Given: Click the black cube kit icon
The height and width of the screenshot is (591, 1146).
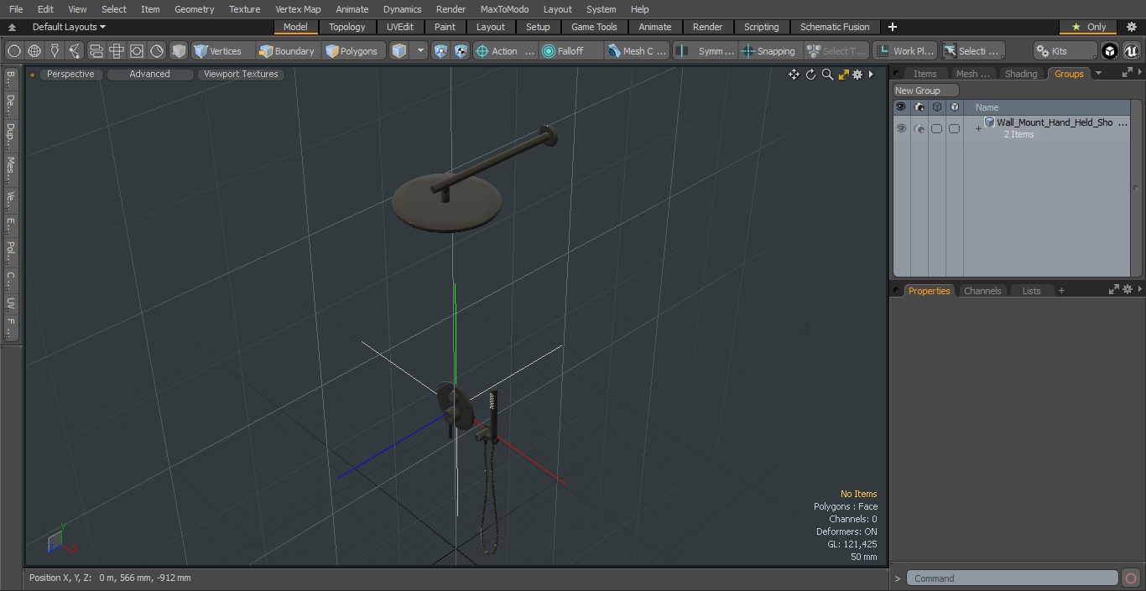Looking at the screenshot, I should (1110, 51).
